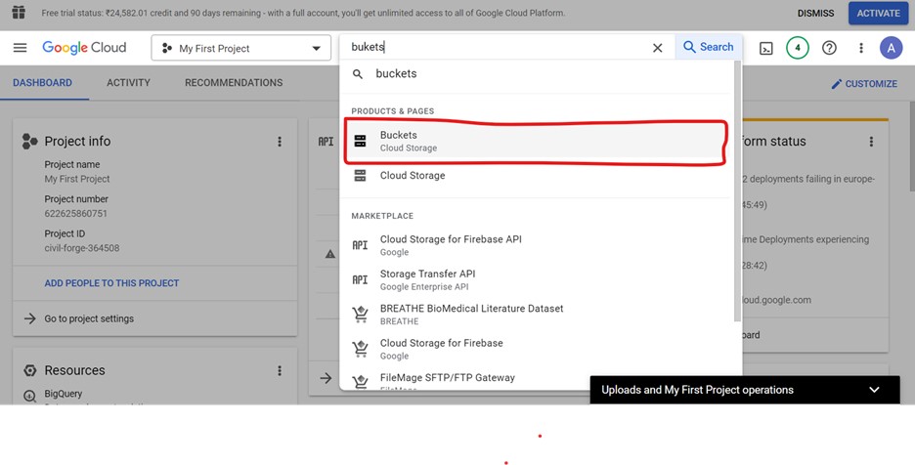Open Resources card more options menu
Image resolution: width=915 pixels, height=465 pixels.
tap(280, 371)
